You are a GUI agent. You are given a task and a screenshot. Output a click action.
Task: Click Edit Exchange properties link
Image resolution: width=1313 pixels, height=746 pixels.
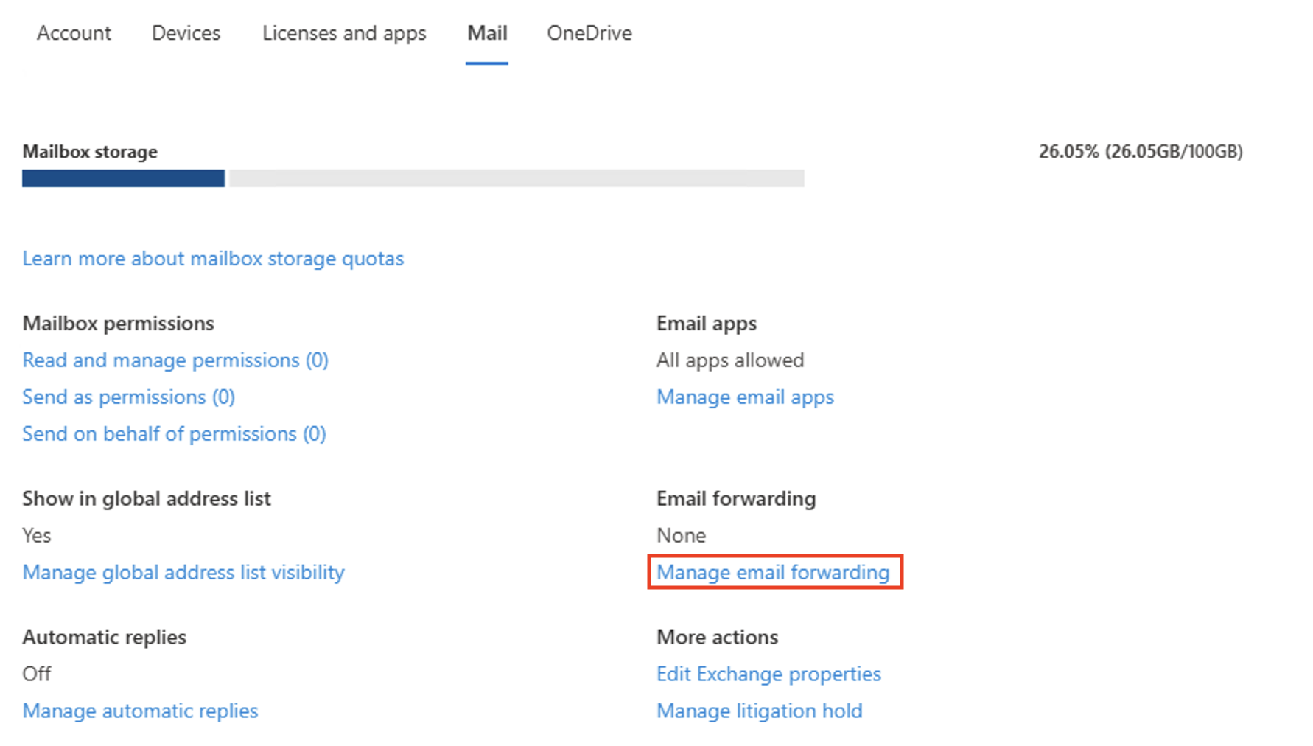tap(768, 674)
